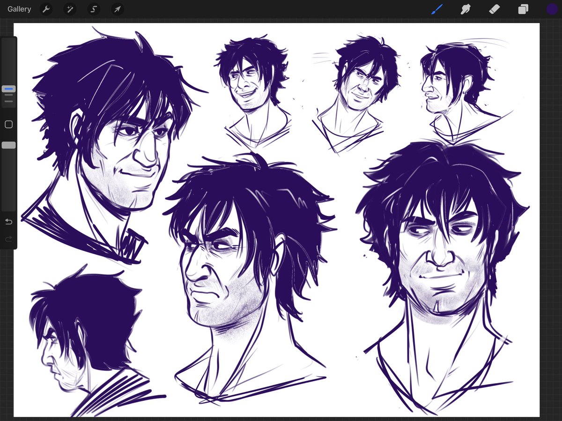
Task: Open the Layers panel
Action: [523, 9]
